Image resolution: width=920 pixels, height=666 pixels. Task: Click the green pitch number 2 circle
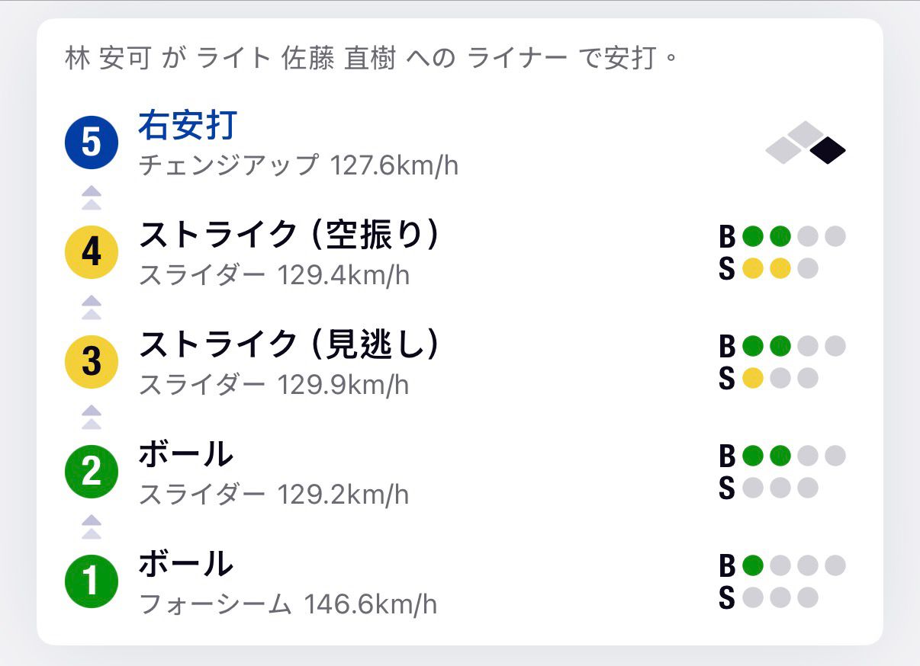pos(91,472)
